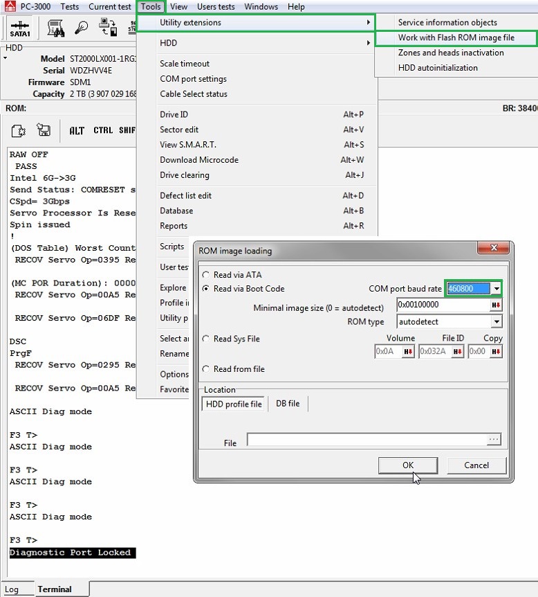Choose Work with Flash ROM image file
538x597 pixels.
pos(456,37)
